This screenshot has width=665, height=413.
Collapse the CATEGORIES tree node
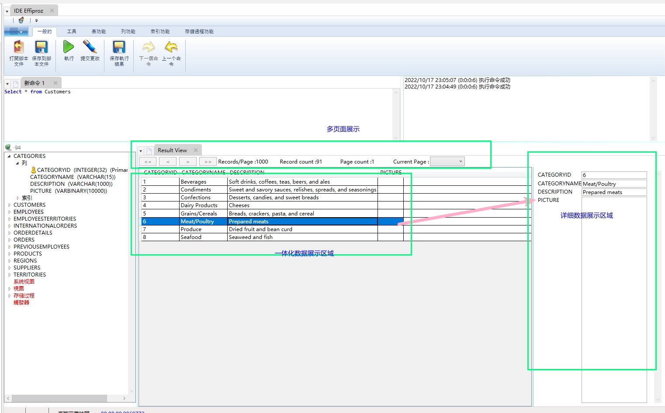coord(9,156)
